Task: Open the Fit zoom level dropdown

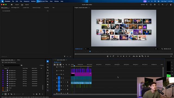Action: tap(88, 49)
